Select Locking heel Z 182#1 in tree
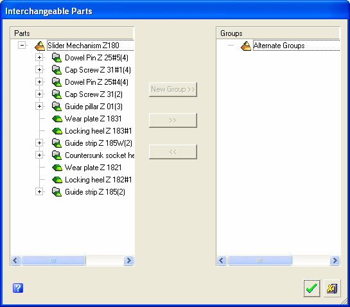 click(x=98, y=180)
